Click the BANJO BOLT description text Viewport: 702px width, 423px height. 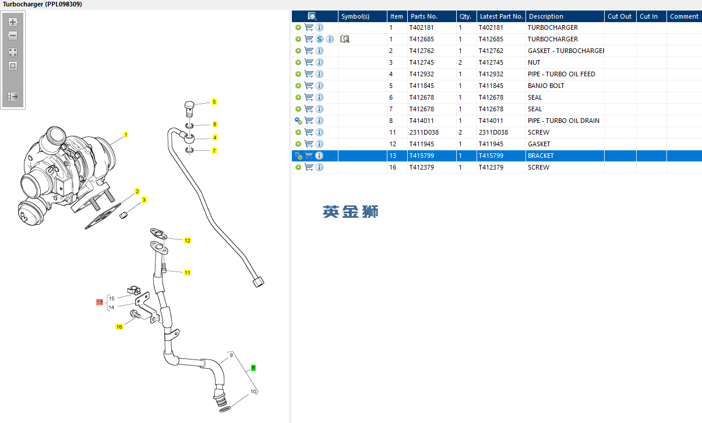coord(546,86)
